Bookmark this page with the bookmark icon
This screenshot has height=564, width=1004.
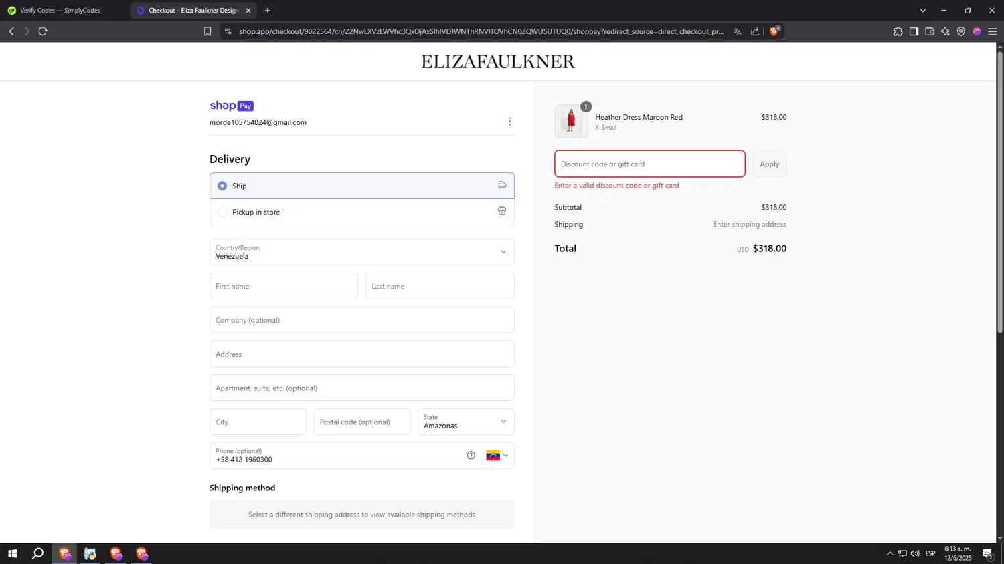(207, 31)
